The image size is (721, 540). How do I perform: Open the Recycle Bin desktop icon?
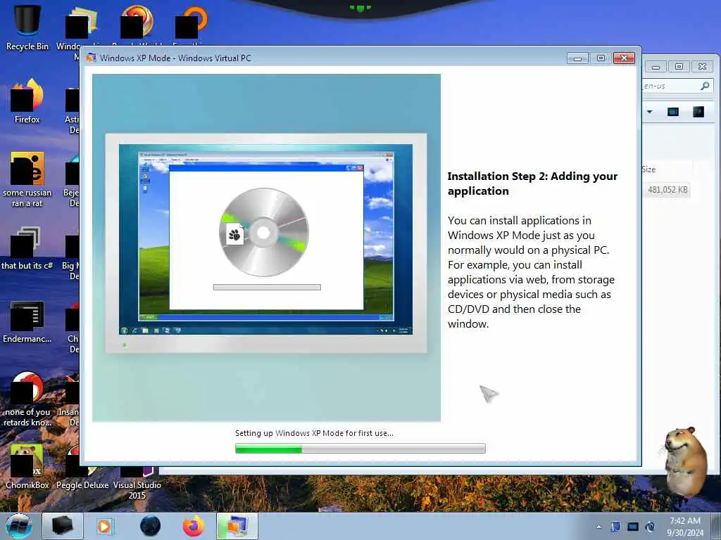tap(27, 27)
